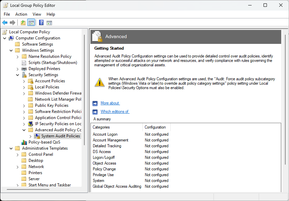Click the Forward navigation arrow
This screenshot has height=201, width=289.
pyautogui.click(x=13, y=22)
